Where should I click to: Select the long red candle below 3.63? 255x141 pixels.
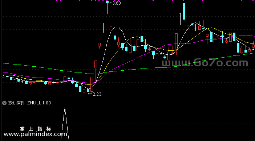111,16
